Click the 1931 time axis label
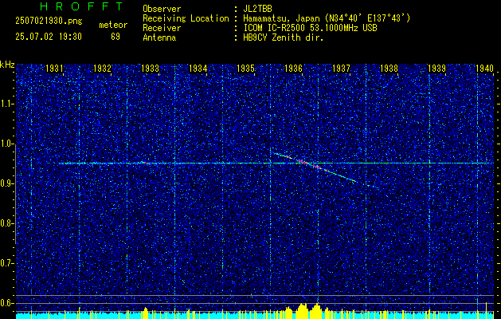Image resolution: width=501 pixels, height=319 pixels. (54, 68)
